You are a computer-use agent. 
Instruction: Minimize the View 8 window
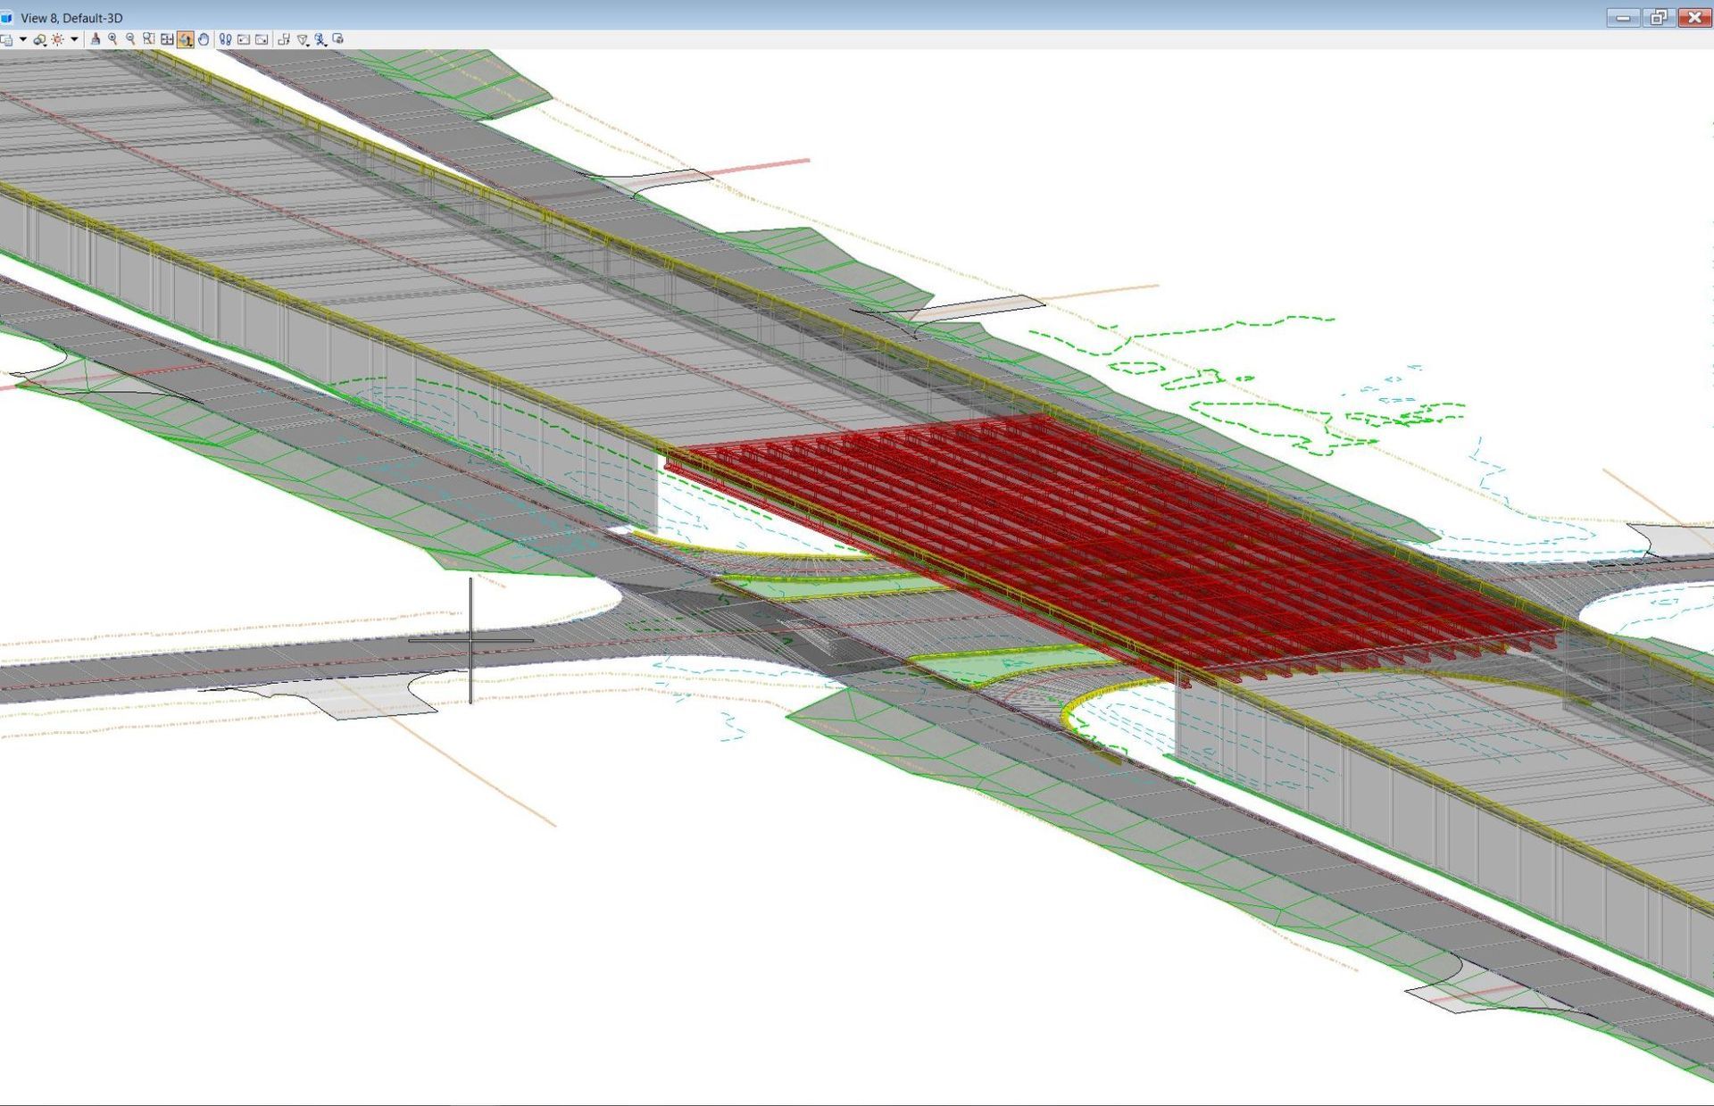tap(1623, 17)
